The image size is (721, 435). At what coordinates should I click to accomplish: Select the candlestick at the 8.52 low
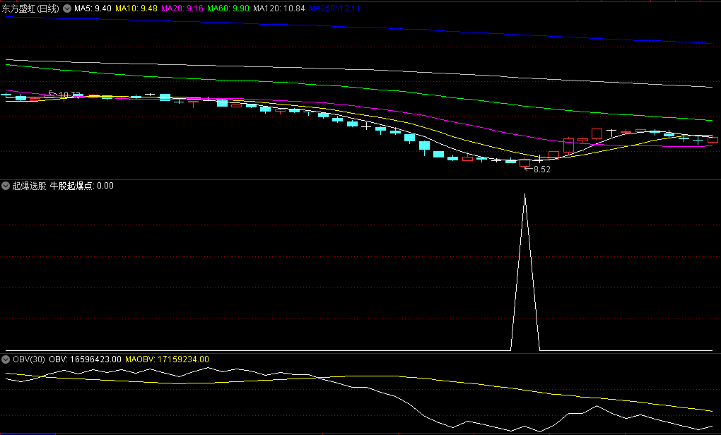(524, 163)
